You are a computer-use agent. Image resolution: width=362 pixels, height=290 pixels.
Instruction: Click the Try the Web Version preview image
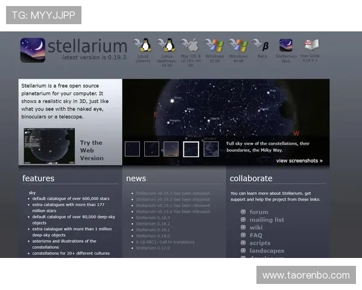pos(49,145)
